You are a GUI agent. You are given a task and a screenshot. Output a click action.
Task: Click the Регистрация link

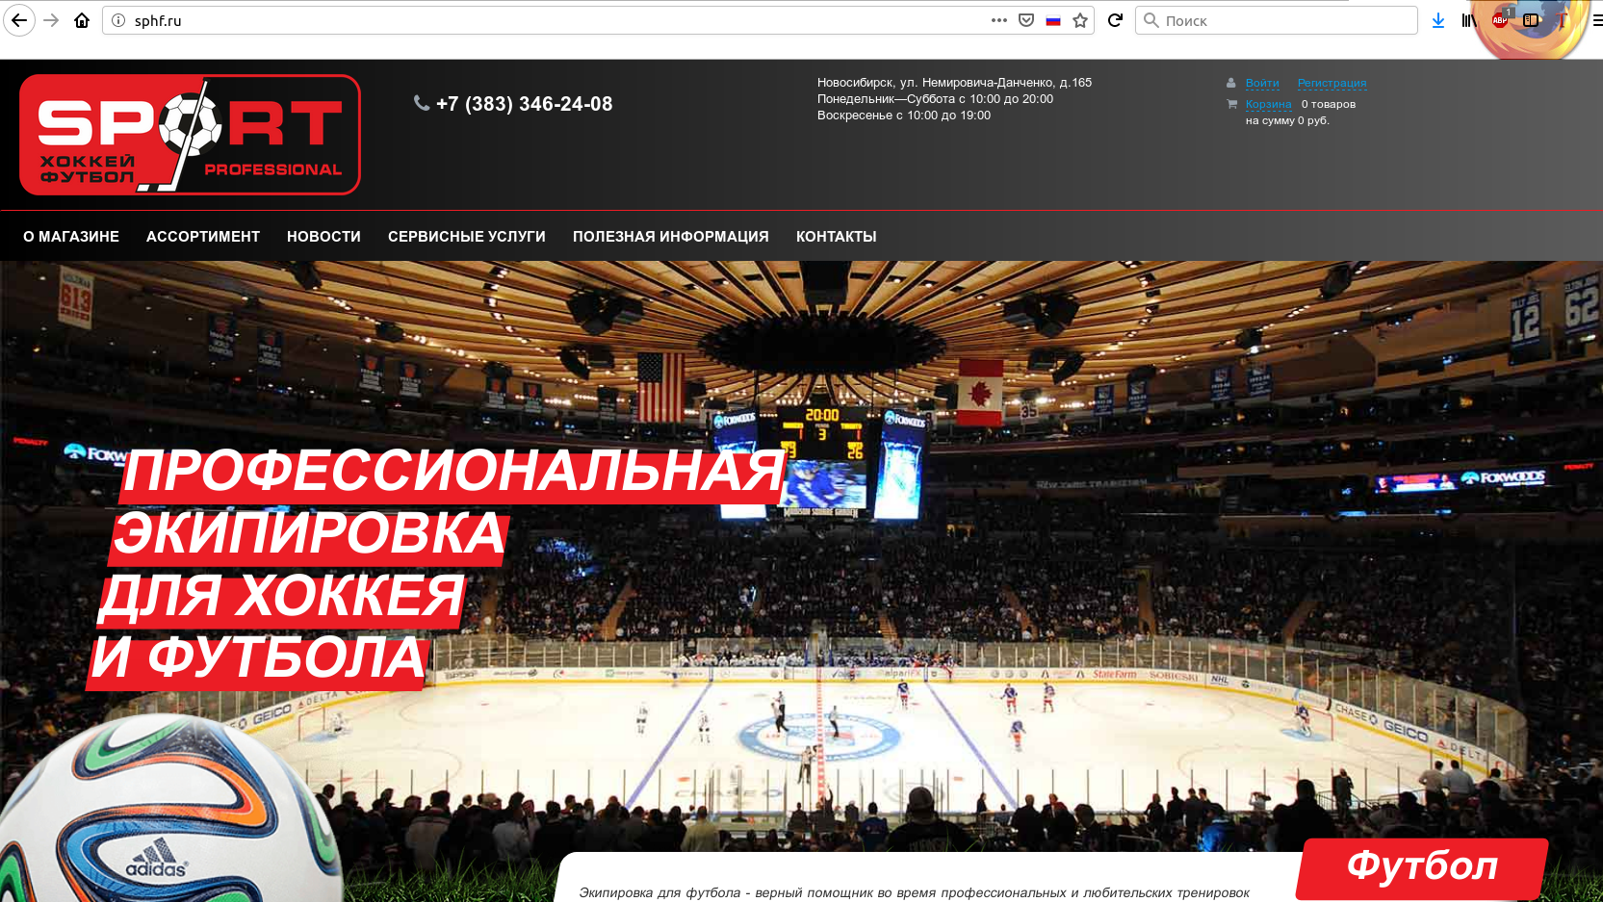pyautogui.click(x=1332, y=83)
